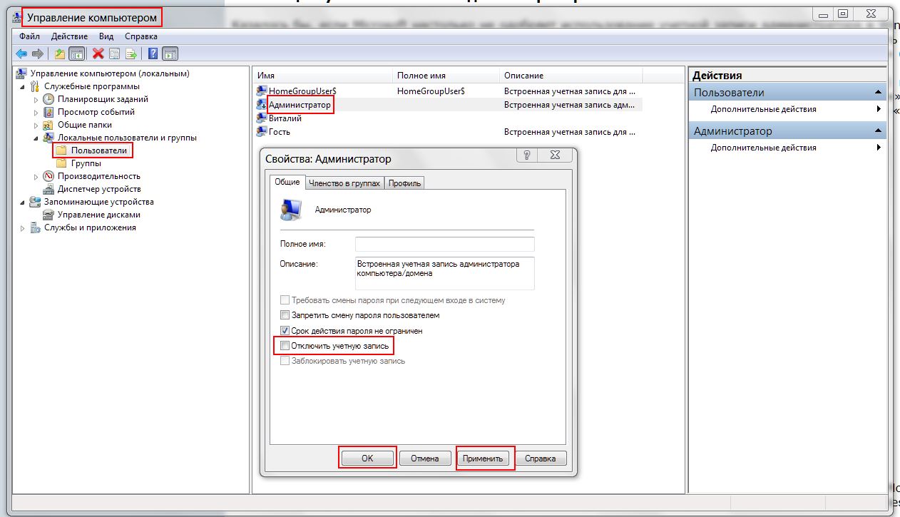
Task: Click the dialog title bar question mark help
Action: (526, 155)
